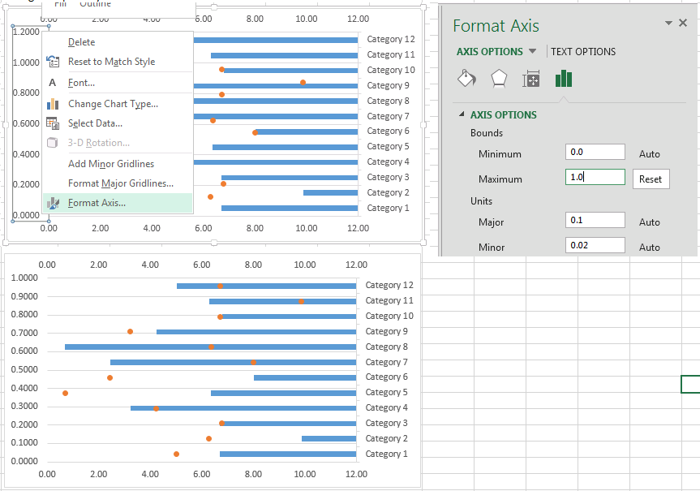The image size is (700, 491).
Task: Click Auto next to Minor units
Action: [x=649, y=247]
